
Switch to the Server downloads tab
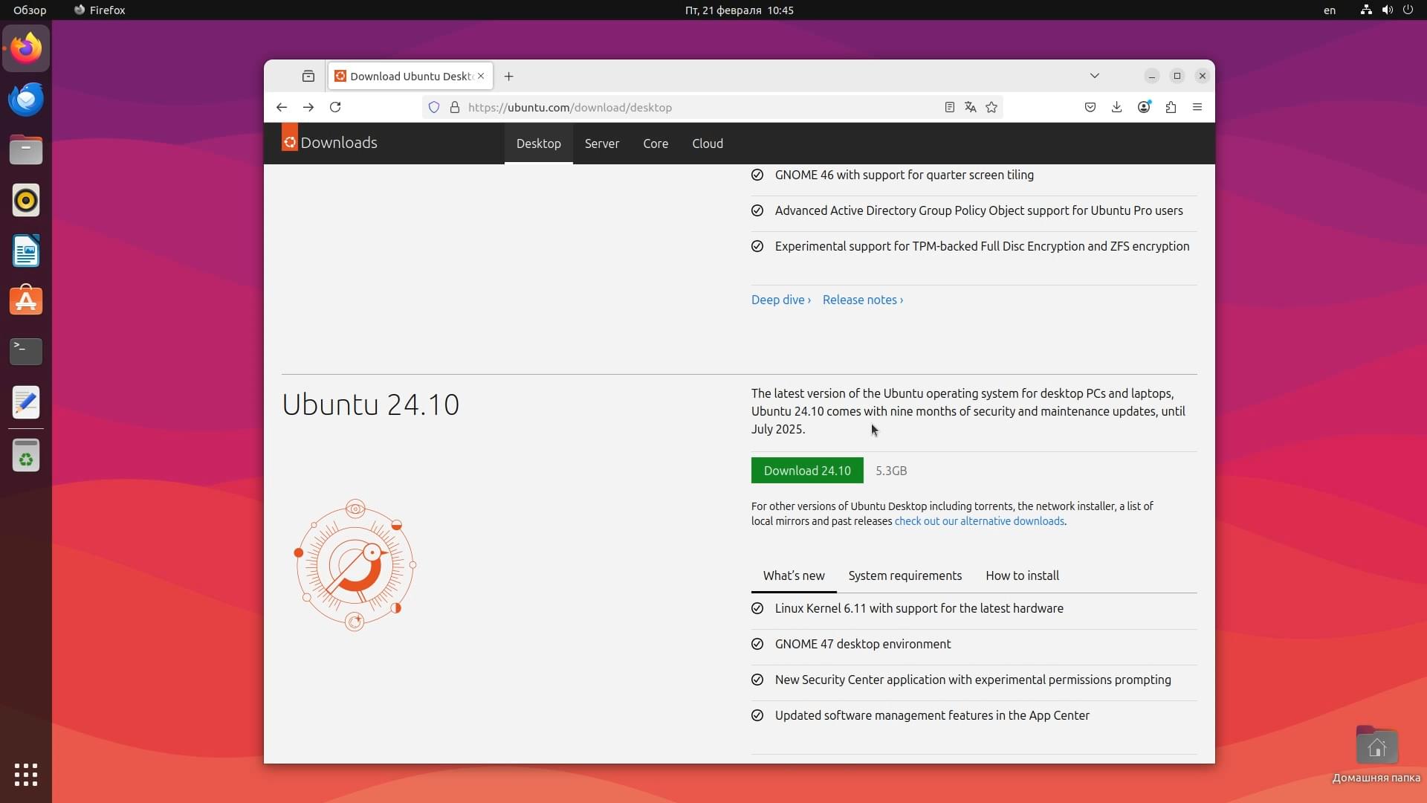[602, 143]
